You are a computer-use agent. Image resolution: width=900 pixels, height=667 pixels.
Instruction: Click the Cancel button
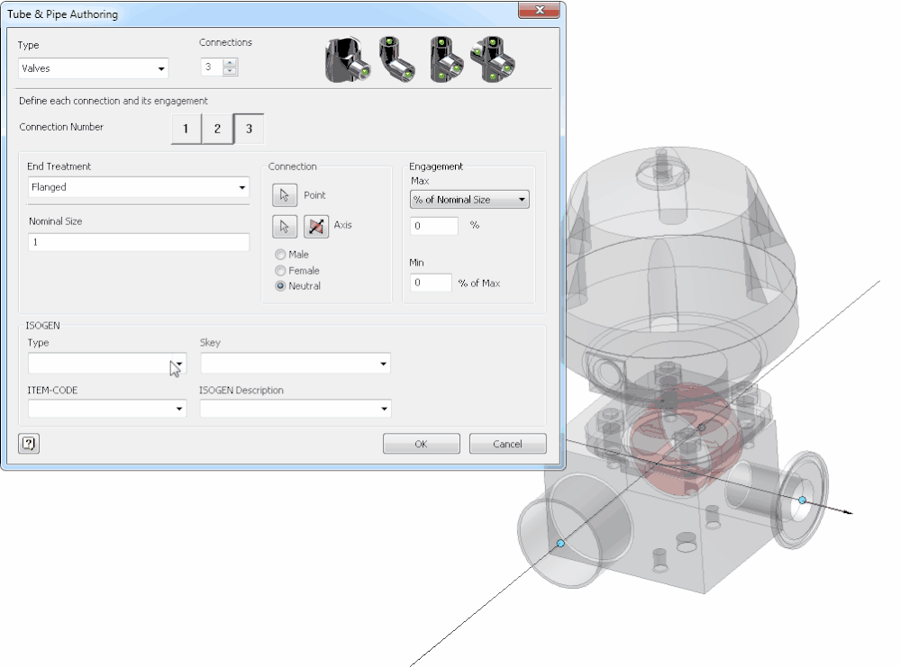(x=507, y=444)
